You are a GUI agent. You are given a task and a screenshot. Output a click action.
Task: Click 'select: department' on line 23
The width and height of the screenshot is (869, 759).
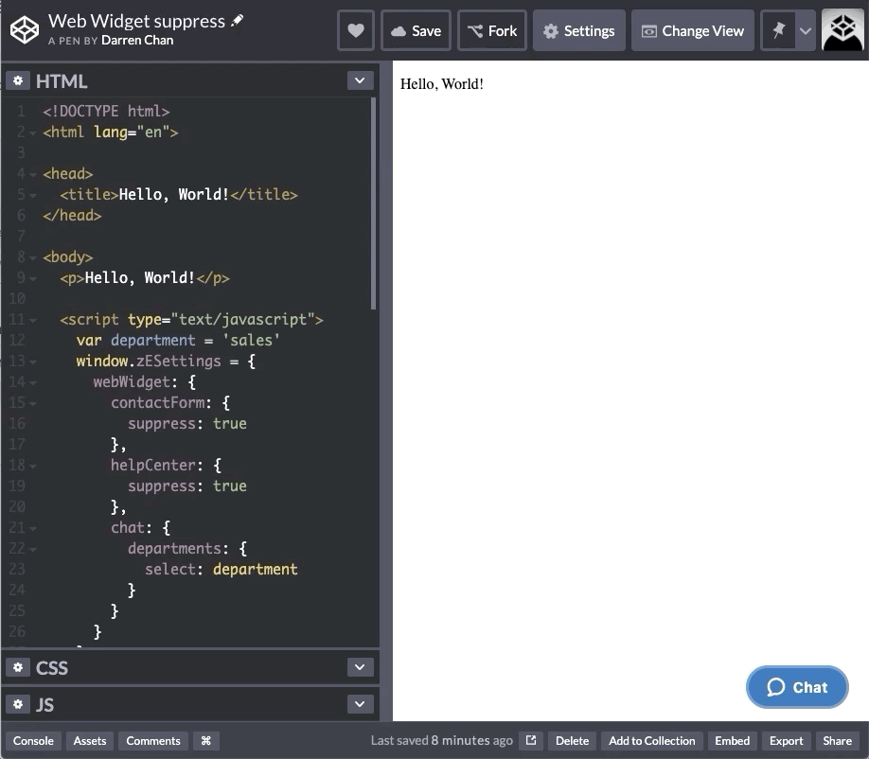[x=222, y=570]
